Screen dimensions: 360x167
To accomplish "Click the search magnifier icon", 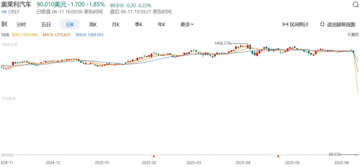I will [x=355, y=5].
